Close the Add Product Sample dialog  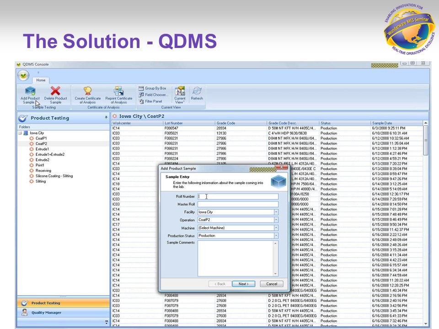click(282, 167)
